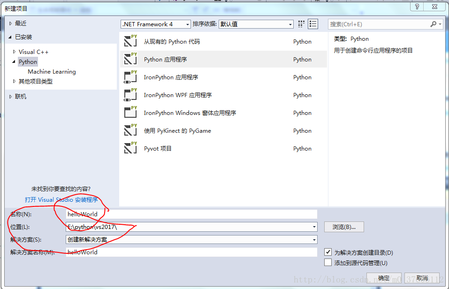Select Python 应用程序 template name
The image size is (449, 289).
[x=165, y=59]
